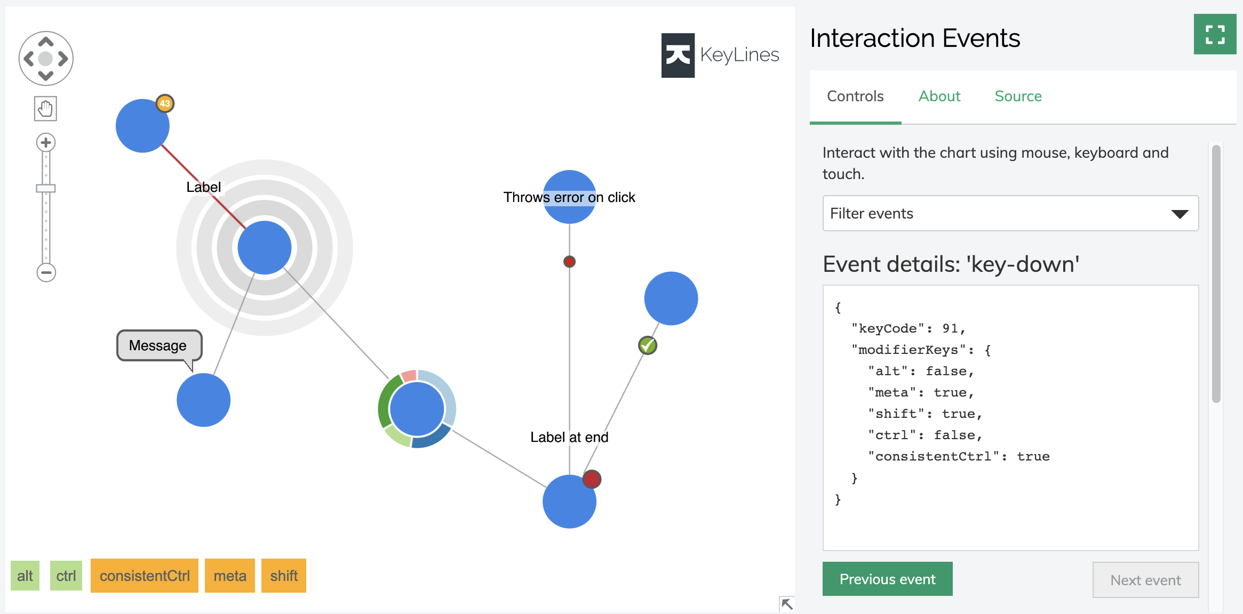The image size is (1243, 614).
Task: Click the pan right arrow
Action: (x=63, y=59)
